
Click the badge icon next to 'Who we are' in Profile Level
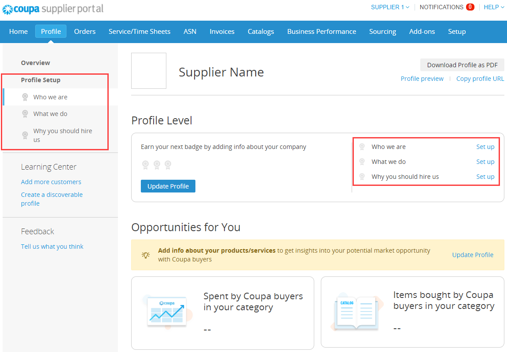[x=362, y=147]
